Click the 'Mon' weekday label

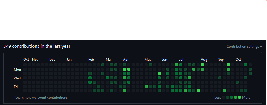tap(18, 70)
